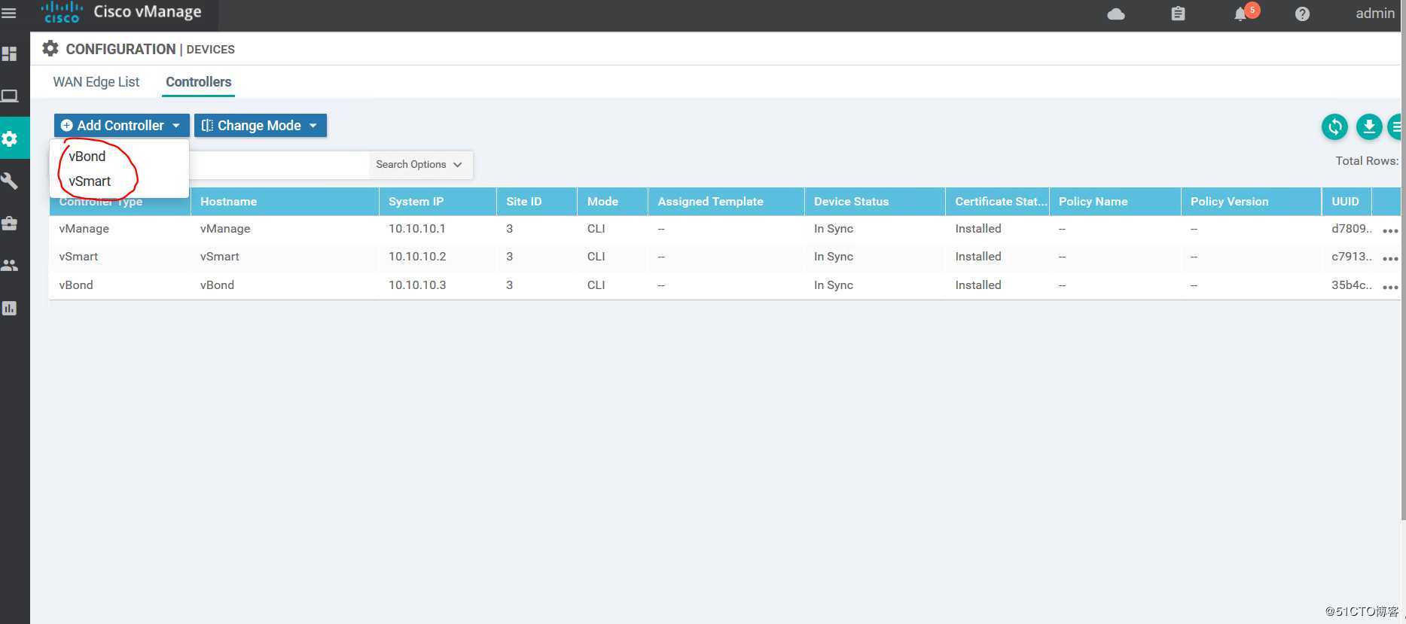
Task: Click In Sync status in vSmart row
Action: click(x=834, y=257)
